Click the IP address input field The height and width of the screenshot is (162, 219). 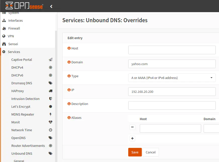pos(172,92)
